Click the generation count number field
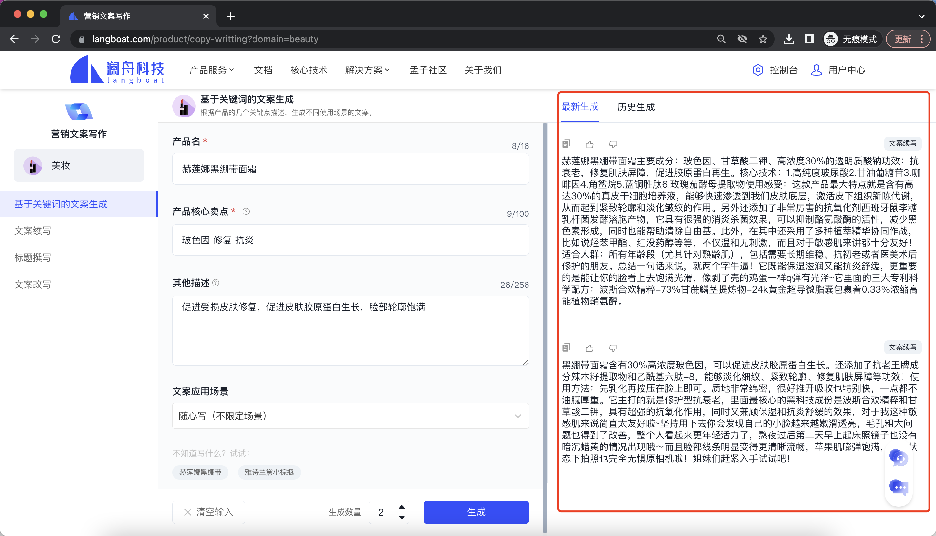Viewport: 936px width, 536px height. [382, 512]
